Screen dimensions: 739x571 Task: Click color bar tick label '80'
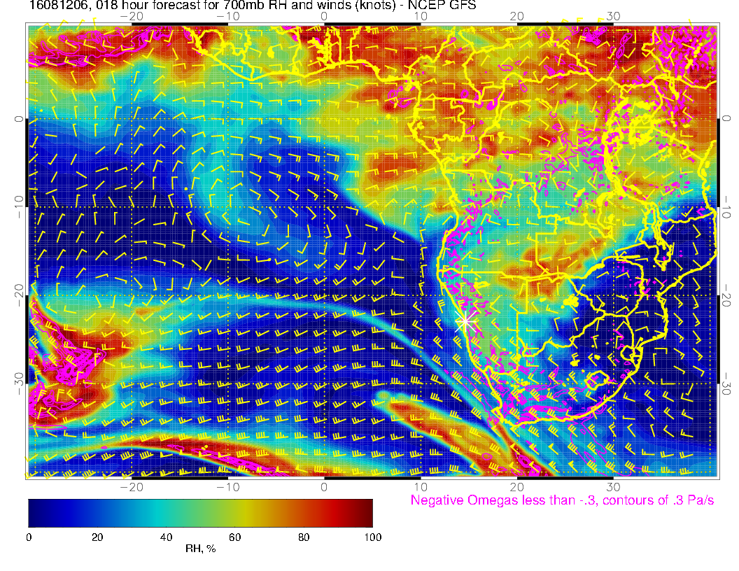(304, 537)
